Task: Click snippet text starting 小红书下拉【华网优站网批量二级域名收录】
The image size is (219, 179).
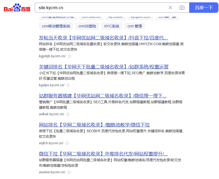Action: point(112,76)
